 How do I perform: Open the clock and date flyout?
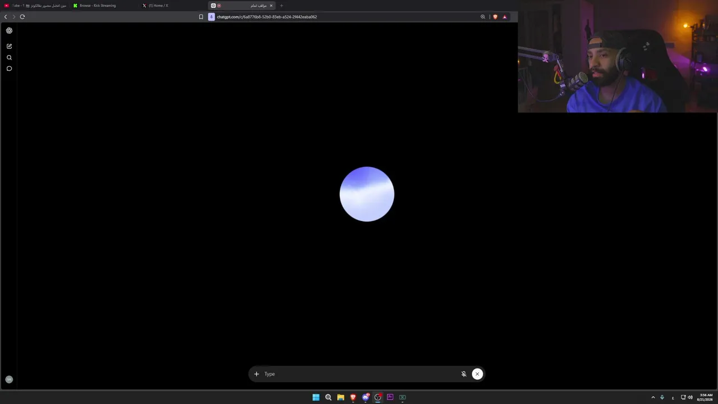[x=706, y=397]
